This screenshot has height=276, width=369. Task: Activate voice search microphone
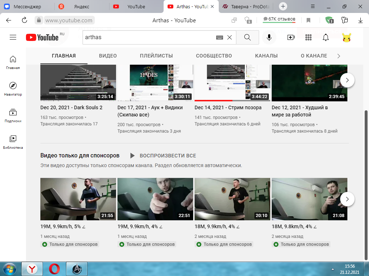[269, 37]
